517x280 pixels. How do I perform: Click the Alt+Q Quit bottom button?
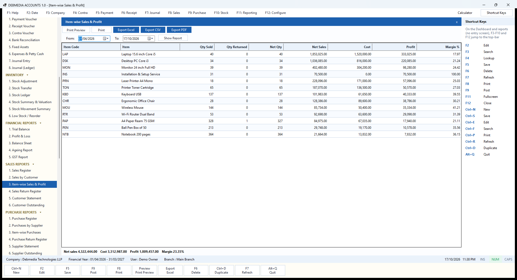[x=273, y=270]
